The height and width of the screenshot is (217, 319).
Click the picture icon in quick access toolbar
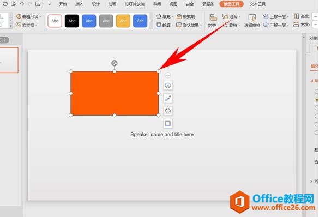click(x=38, y=4)
